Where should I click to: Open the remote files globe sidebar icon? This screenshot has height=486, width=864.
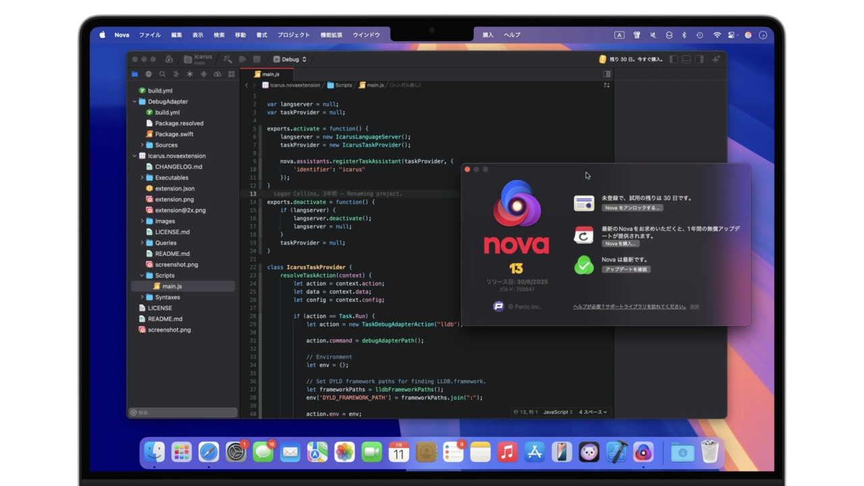(x=148, y=74)
